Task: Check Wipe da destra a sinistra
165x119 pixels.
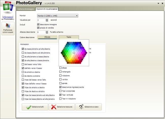Action: tap(23, 91)
